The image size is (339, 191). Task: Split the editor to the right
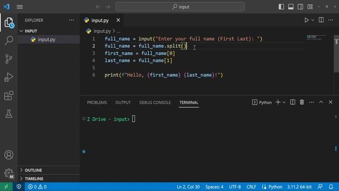pyautogui.click(x=322, y=20)
